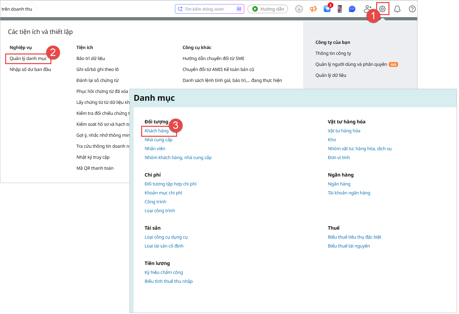This screenshot has height=314, width=459.
Task: Select Nhập số dư ban đầu
Action: [x=30, y=70]
